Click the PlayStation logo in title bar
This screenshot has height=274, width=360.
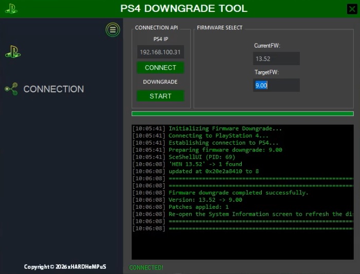pyautogui.click(x=11, y=9)
